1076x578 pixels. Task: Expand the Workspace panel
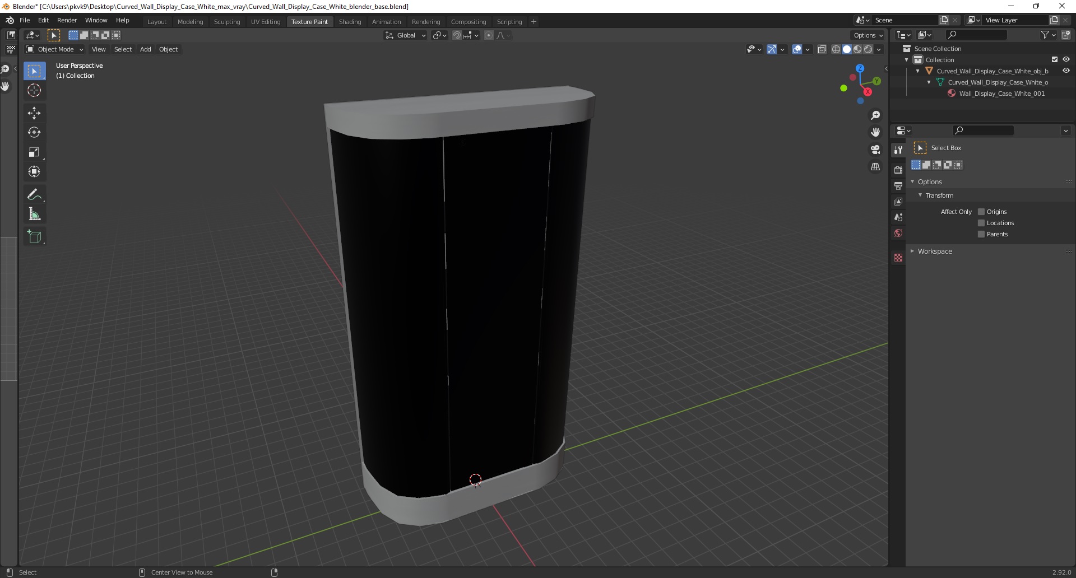click(935, 251)
